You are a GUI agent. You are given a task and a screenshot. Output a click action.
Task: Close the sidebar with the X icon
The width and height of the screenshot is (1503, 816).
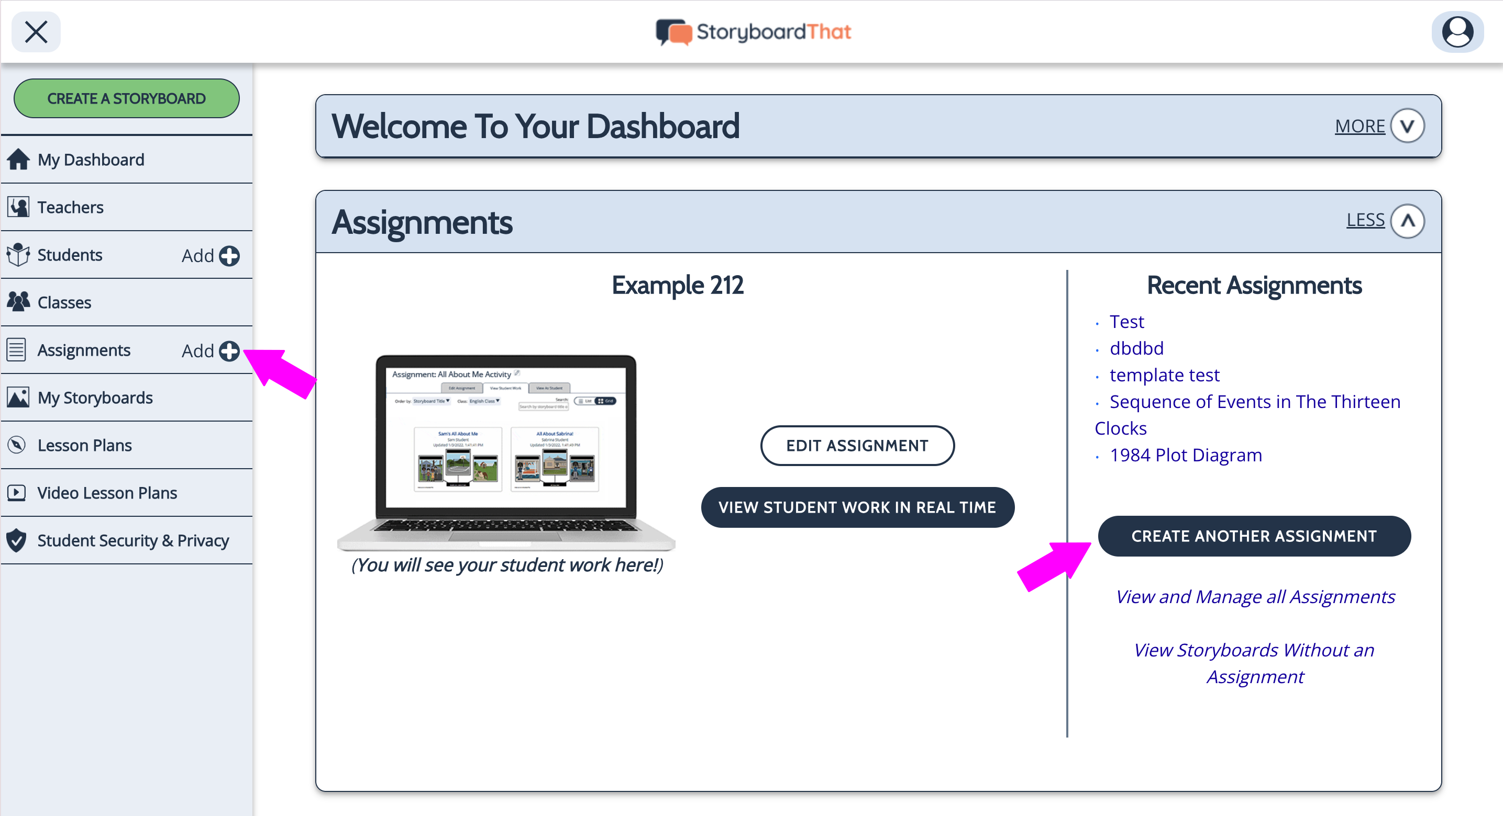click(36, 32)
